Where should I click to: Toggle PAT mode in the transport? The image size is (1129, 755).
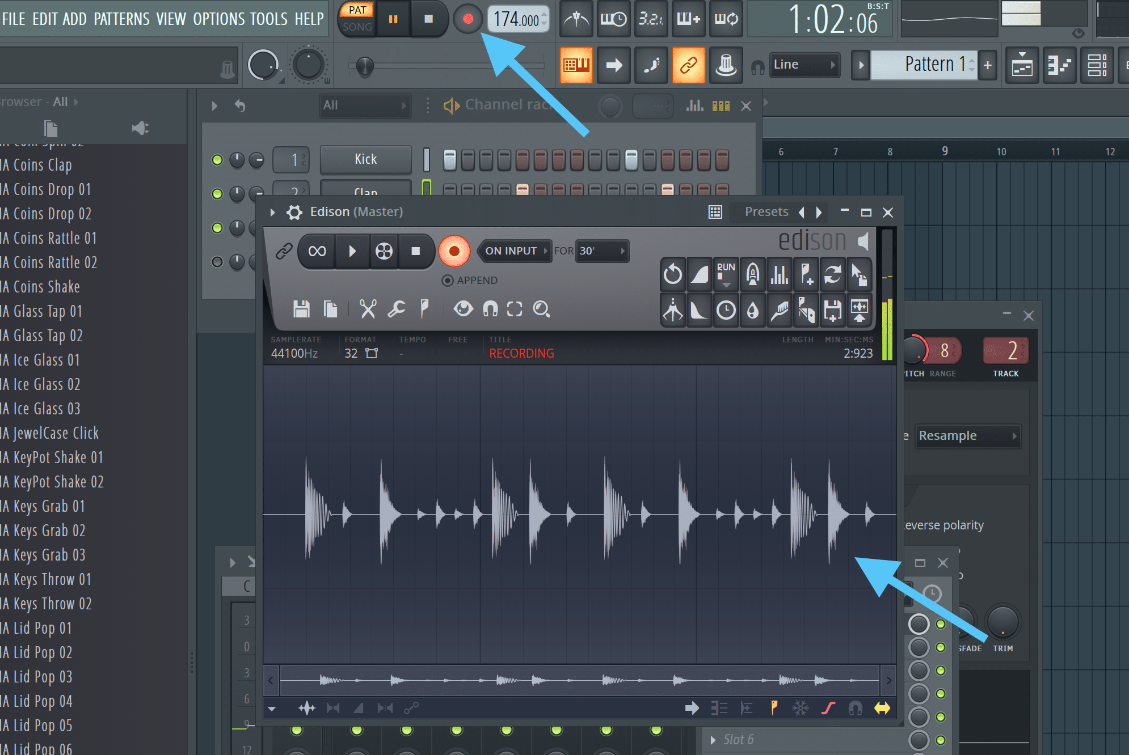pos(357,10)
